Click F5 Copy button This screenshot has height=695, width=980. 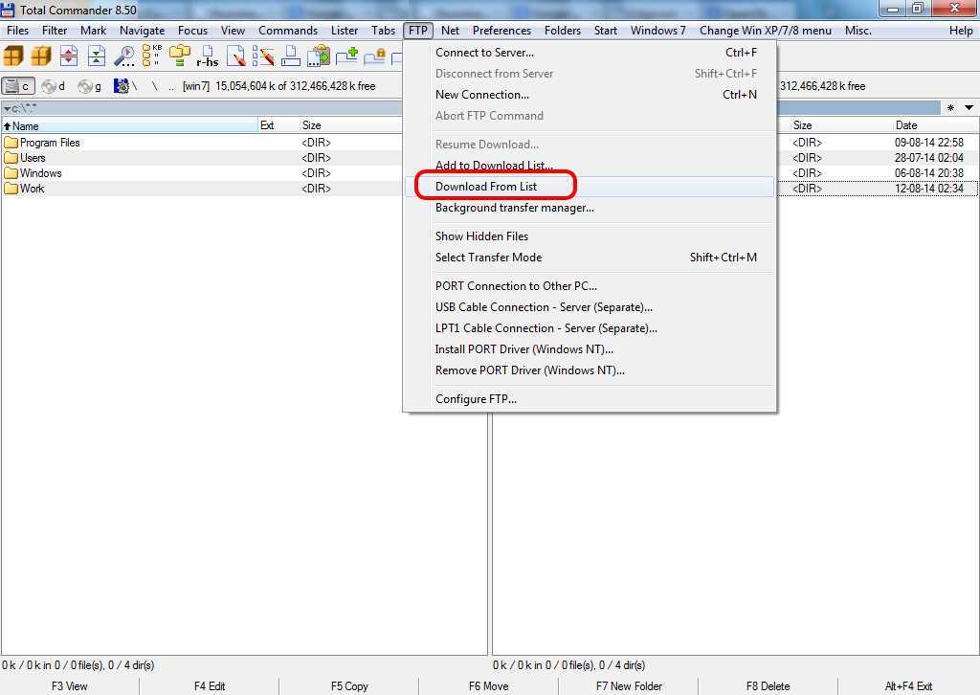pyautogui.click(x=349, y=685)
